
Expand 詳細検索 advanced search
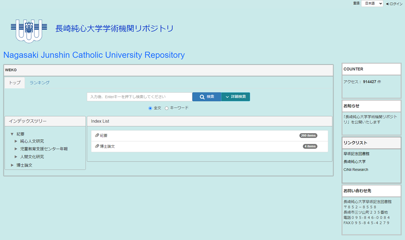point(236,97)
